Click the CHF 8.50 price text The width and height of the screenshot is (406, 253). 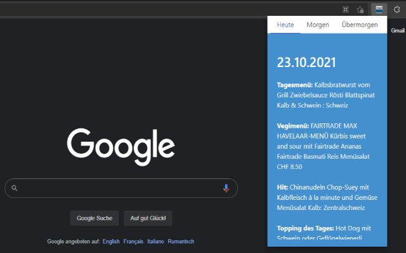pos(289,167)
